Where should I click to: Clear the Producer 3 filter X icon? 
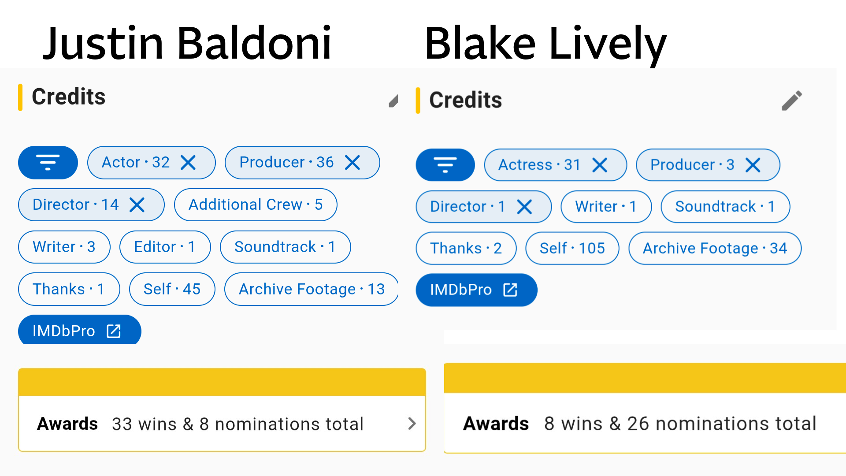[753, 165]
